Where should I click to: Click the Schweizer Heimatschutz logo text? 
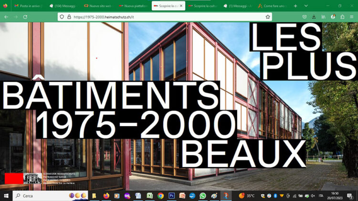point(59,179)
